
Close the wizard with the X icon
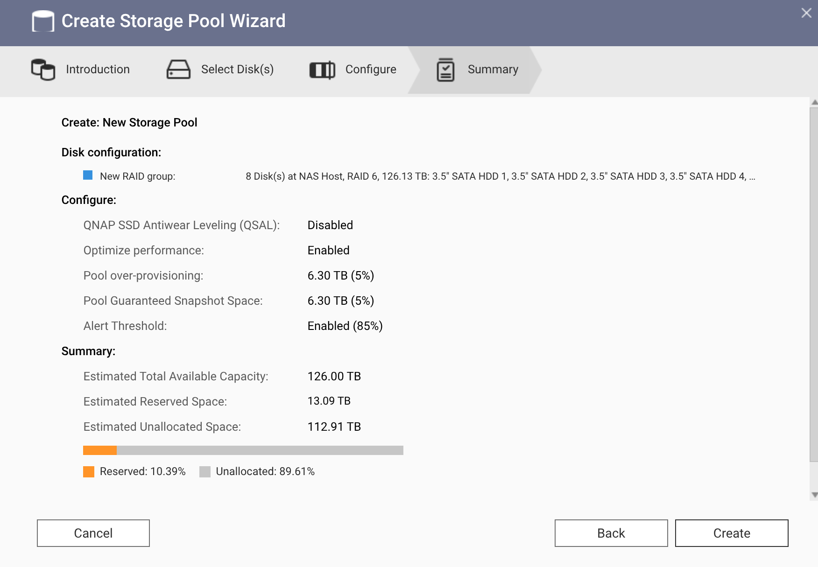point(806,13)
